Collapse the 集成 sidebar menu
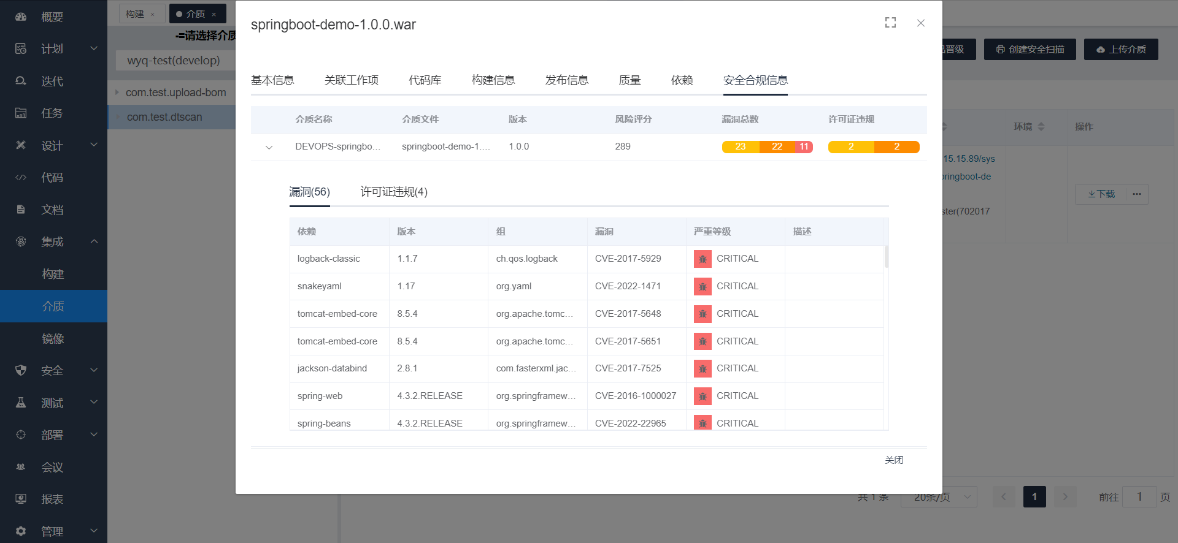The width and height of the screenshot is (1178, 543). click(x=94, y=241)
